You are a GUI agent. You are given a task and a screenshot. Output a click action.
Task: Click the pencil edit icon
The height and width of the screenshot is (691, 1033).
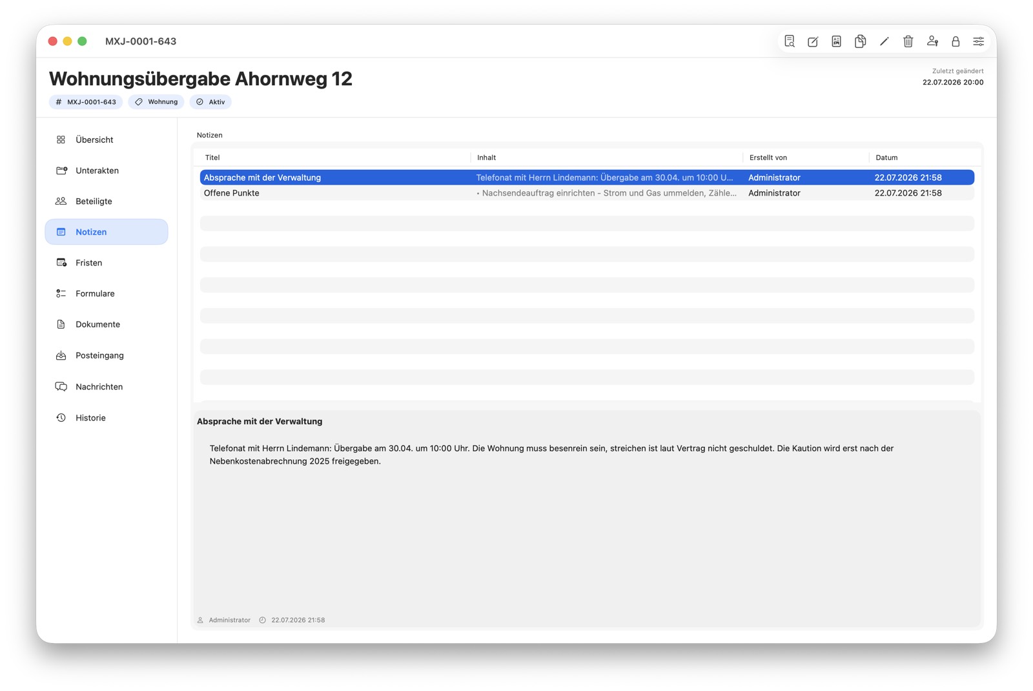tap(884, 41)
